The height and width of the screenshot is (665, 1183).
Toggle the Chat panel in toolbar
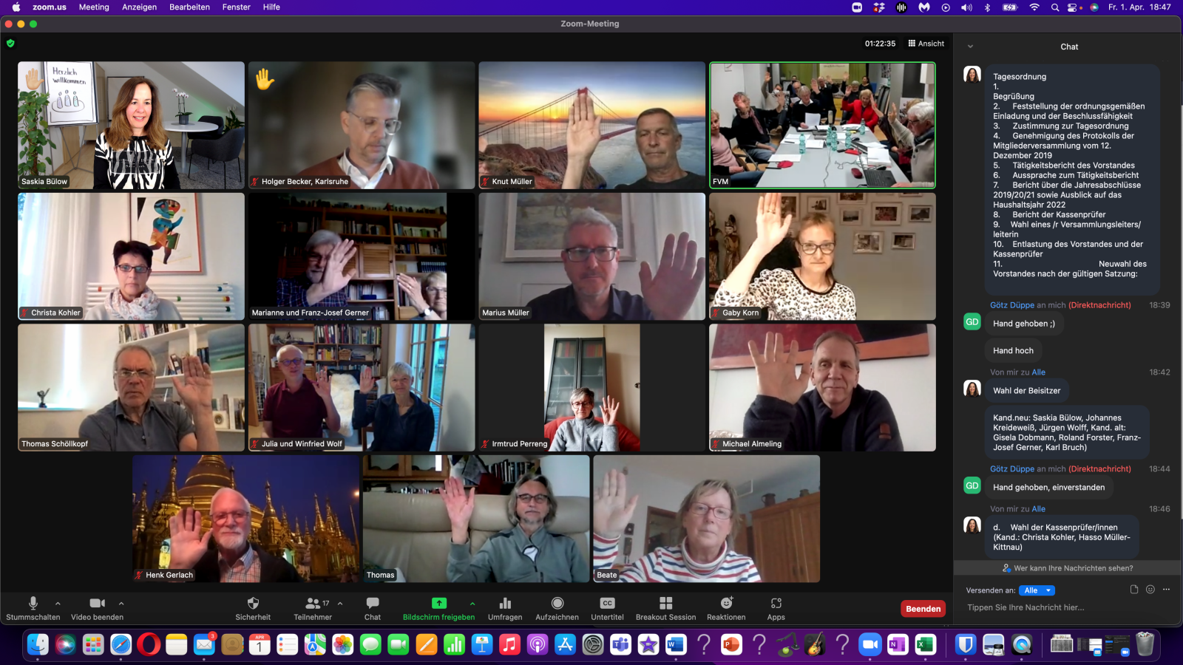(373, 609)
